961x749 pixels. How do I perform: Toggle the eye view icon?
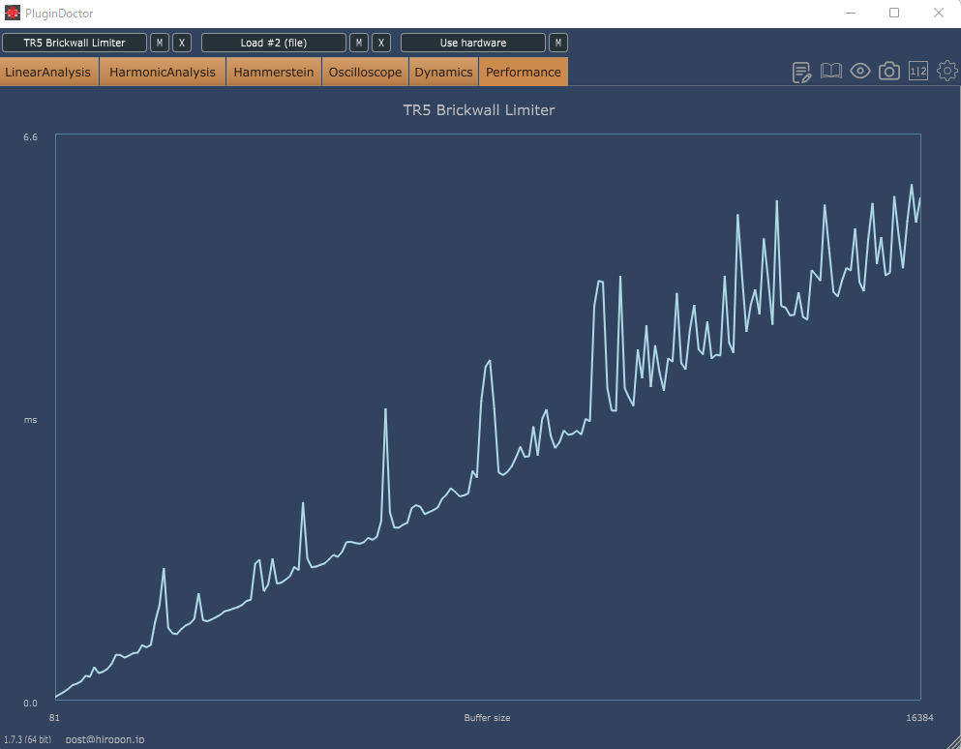point(860,71)
